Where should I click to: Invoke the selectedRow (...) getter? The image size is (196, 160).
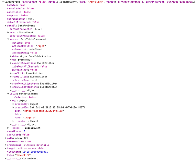pyautogui.click(x=33, y=80)
